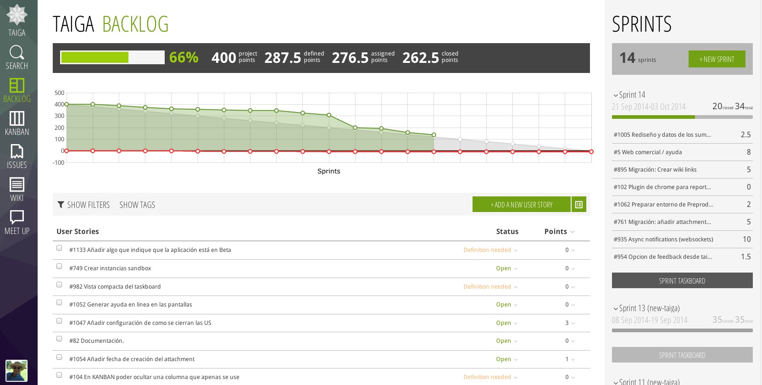Select the #82 Documentación checkbox
This screenshot has height=385, width=762.
click(59, 339)
